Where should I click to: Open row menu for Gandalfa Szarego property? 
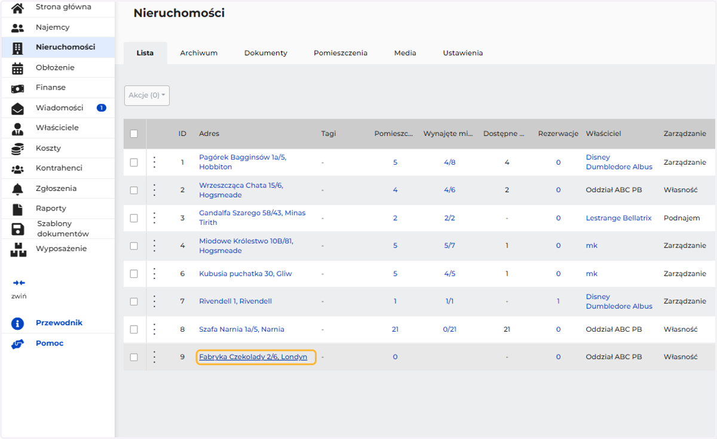(x=154, y=218)
